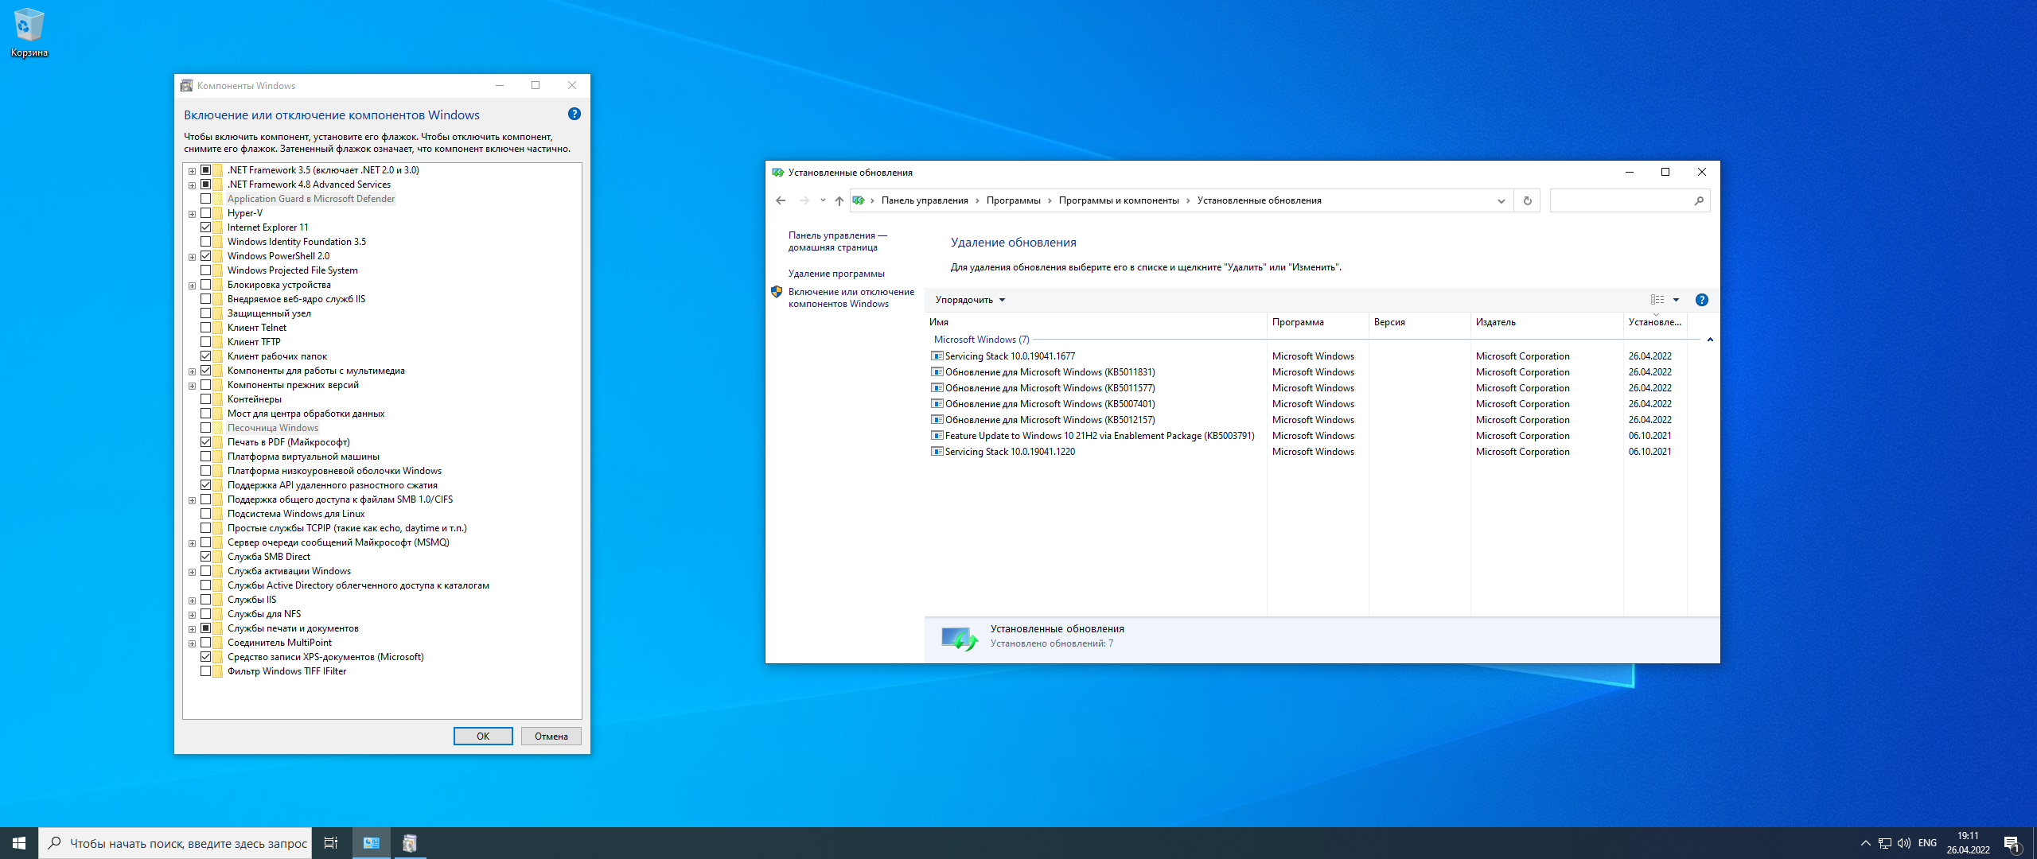The width and height of the screenshot is (2037, 859).
Task: Click Включение или отключение компонентов Windows link
Action: coord(851,297)
